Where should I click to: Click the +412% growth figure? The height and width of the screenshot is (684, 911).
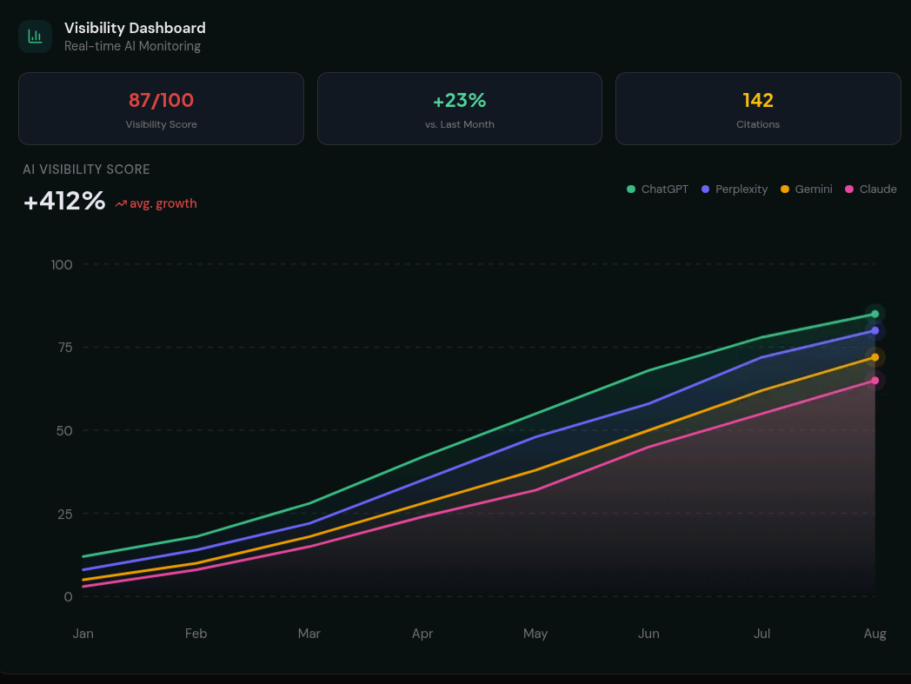tap(64, 201)
